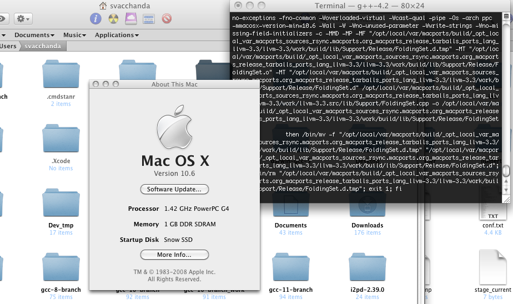The width and height of the screenshot is (513, 304).
Task: Go to Users in the Finder path bar
Action: 8,46
